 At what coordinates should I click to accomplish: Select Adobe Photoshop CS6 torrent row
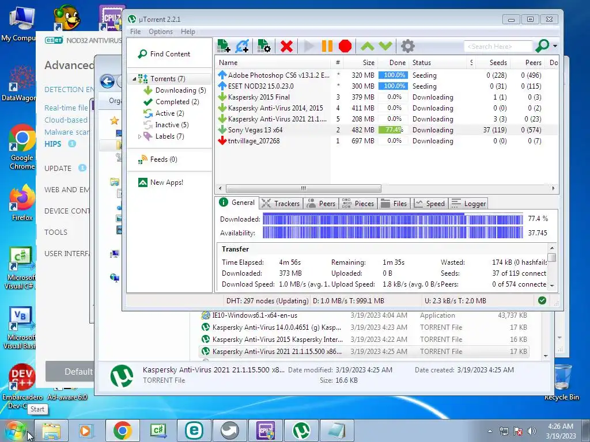pyautogui.click(x=385, y=75)
